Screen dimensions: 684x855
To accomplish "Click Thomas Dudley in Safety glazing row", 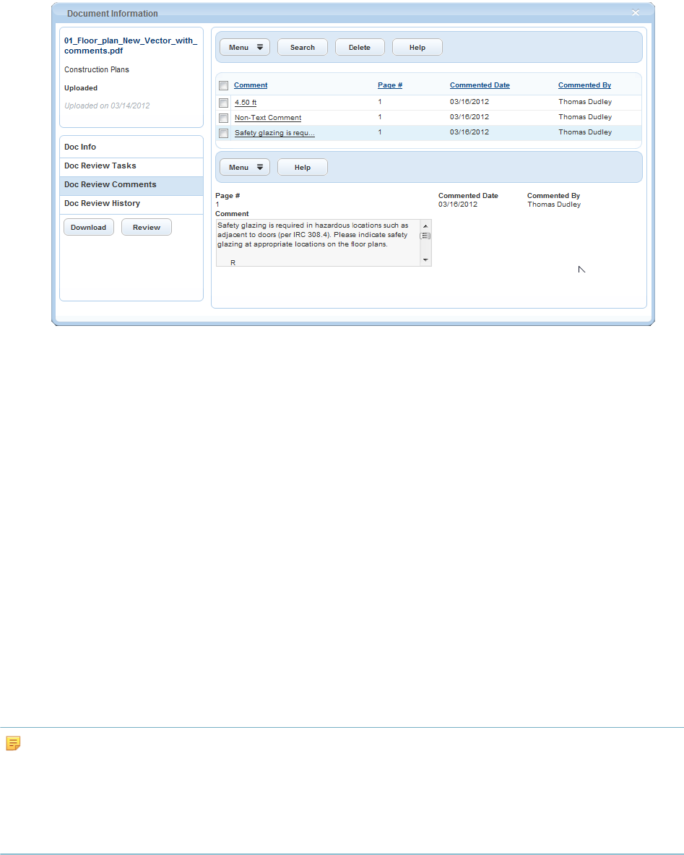I will pos(585,132).
